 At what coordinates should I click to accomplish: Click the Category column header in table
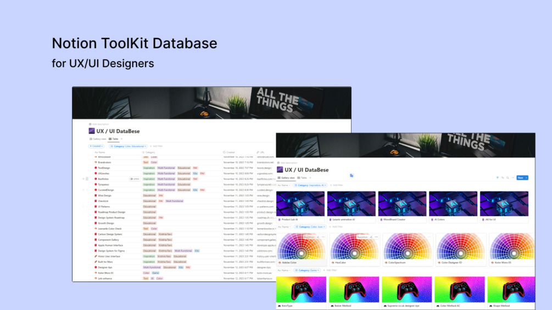pyautogui.click(x=148, y=153)
